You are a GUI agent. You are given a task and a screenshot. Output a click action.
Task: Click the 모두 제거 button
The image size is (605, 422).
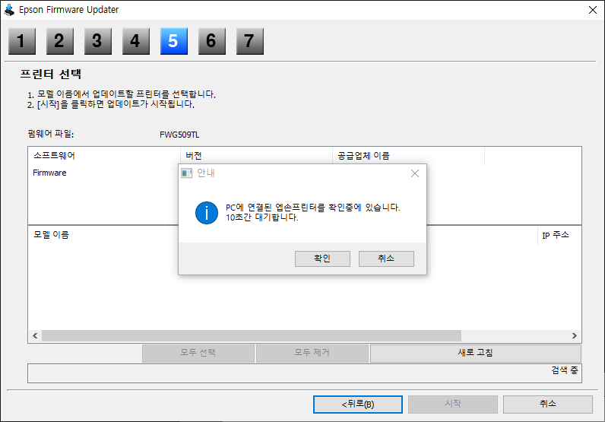coord(312,353)
